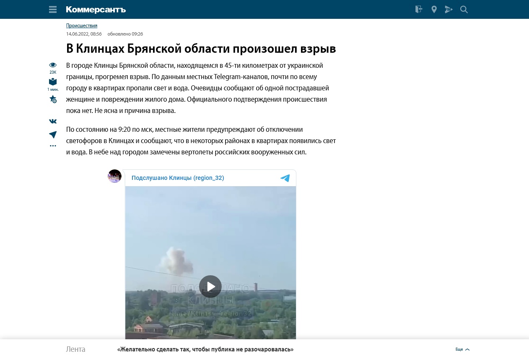Open the Происшествия section link
529x356 pixels.
click(82, 26)
